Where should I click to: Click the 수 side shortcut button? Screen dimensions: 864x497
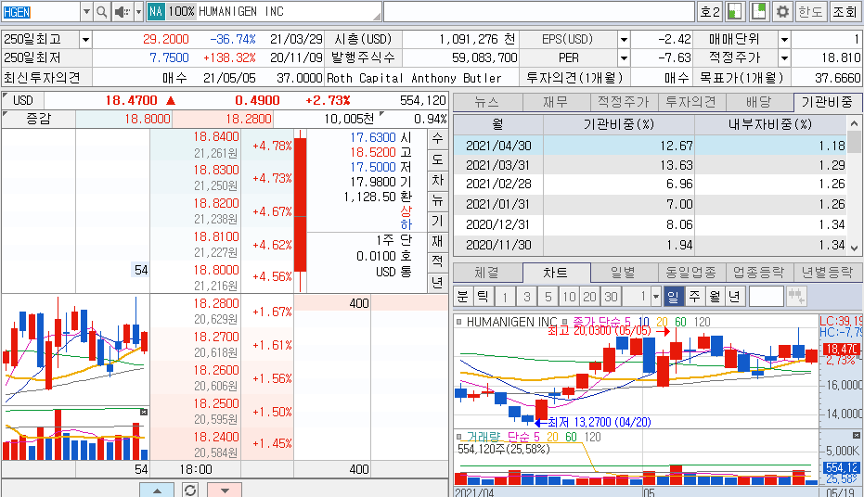click(x=437, y=138)
